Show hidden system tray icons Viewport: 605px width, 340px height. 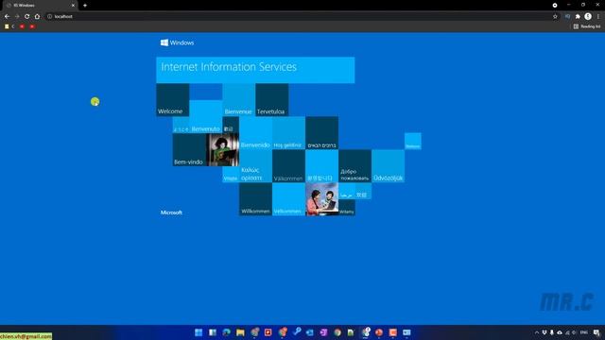537,332
